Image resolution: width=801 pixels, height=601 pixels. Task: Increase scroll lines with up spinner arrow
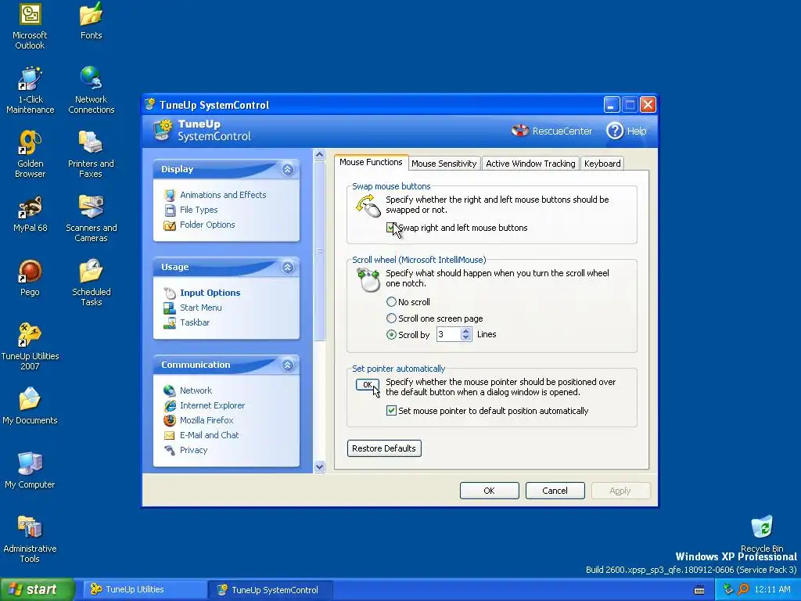465,331
